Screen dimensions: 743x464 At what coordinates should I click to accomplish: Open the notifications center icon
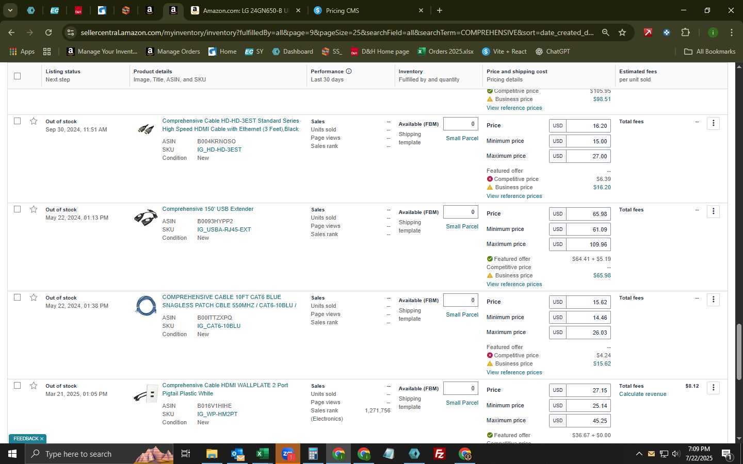[x=726, y=454]
